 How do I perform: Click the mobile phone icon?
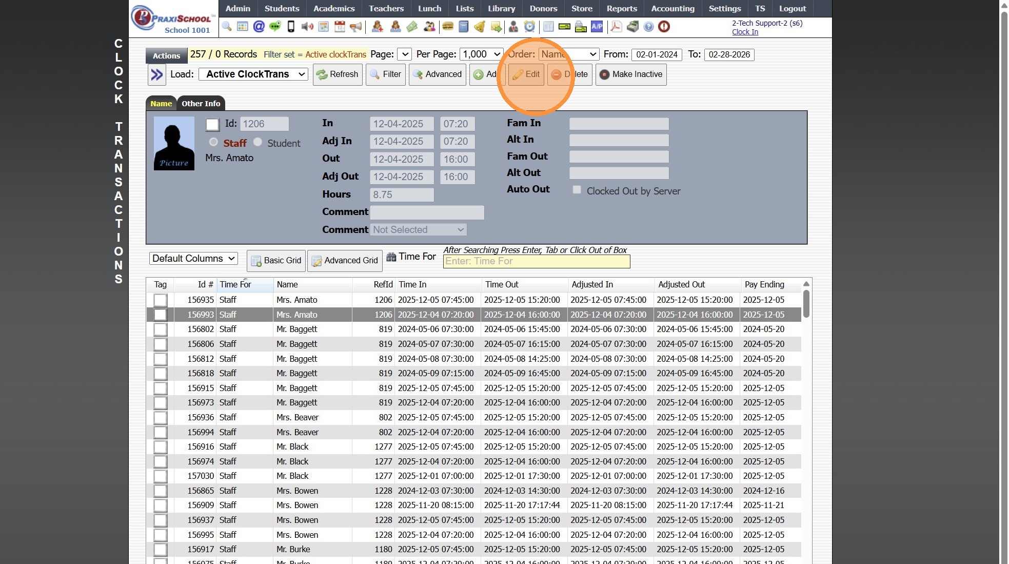(291, 27)
